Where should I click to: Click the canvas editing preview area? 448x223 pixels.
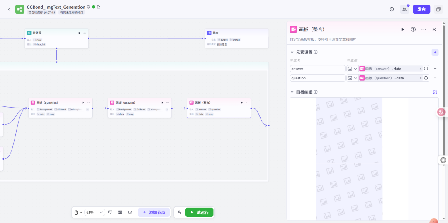tap(364, 158)
